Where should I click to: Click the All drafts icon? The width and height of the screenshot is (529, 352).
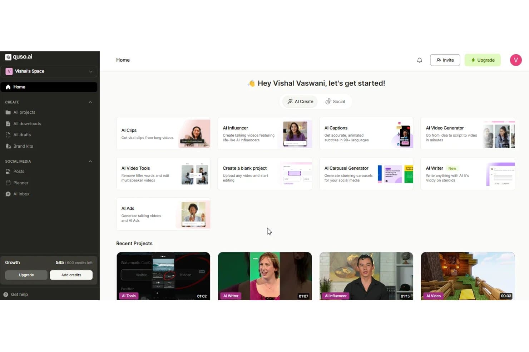click(8, 135)
